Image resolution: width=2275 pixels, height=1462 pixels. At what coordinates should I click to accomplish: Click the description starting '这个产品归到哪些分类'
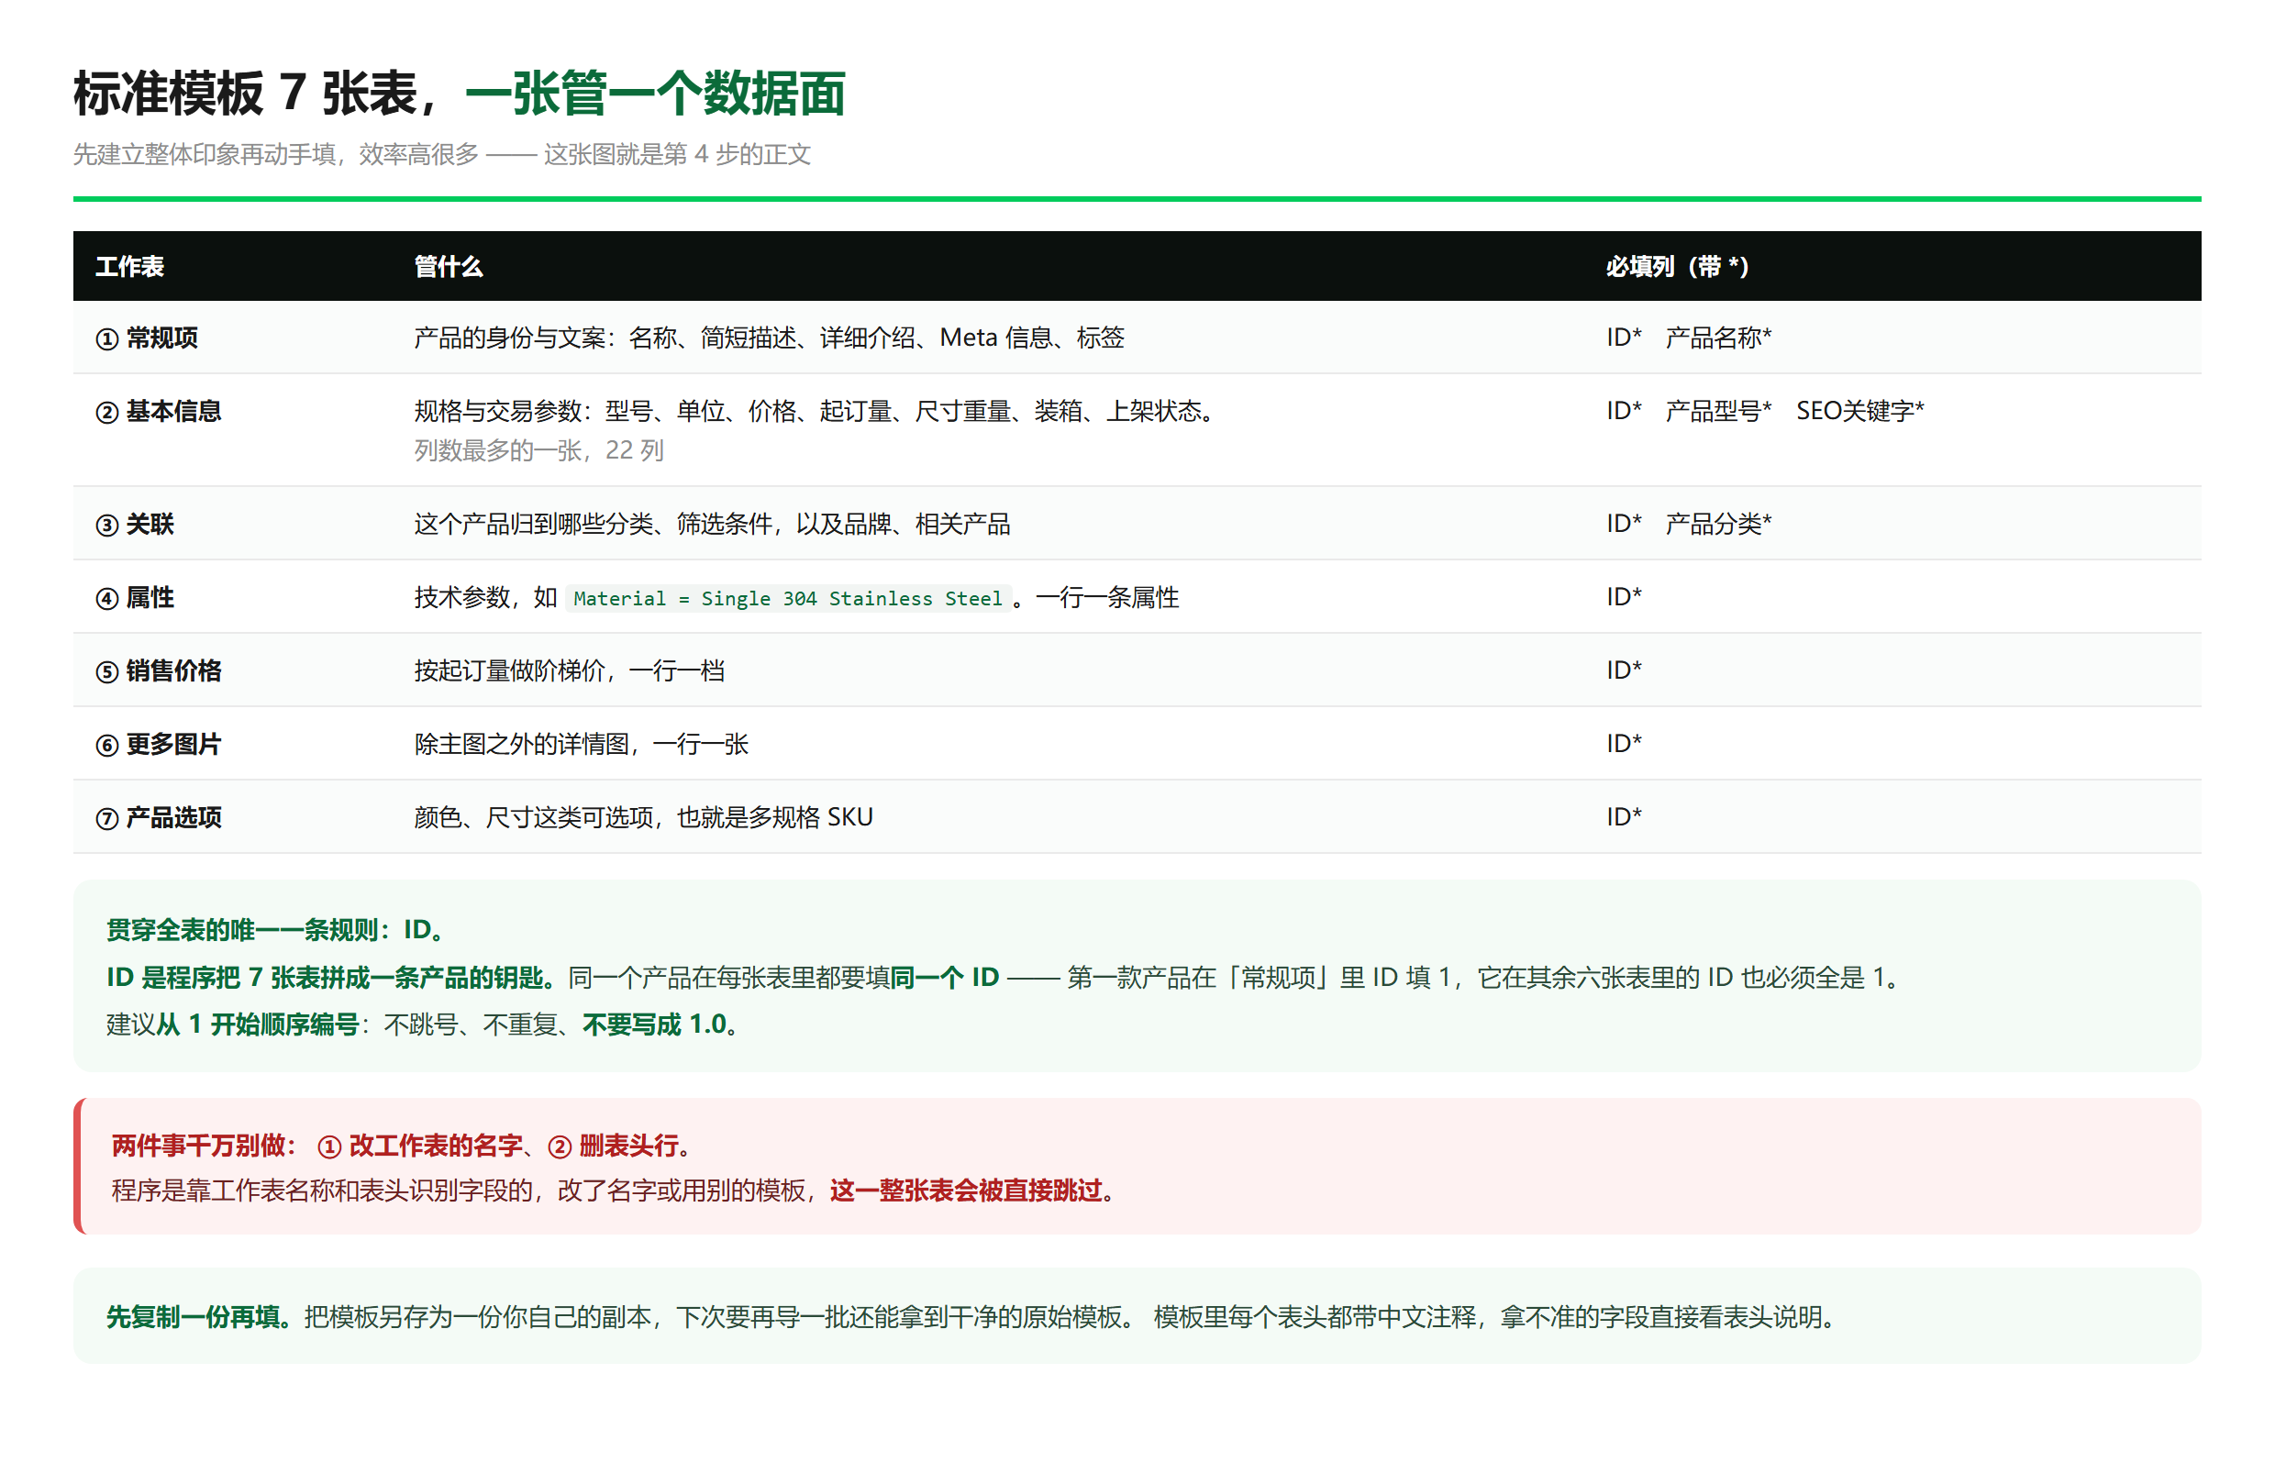(x=712, y=523)
